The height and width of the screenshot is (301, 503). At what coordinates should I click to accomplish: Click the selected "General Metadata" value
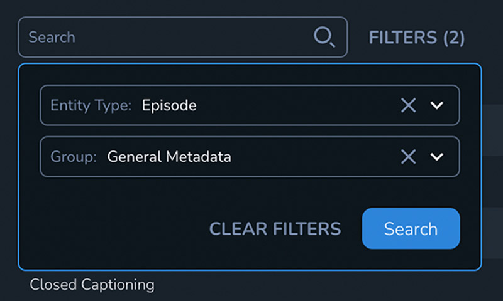coord(169,157)
